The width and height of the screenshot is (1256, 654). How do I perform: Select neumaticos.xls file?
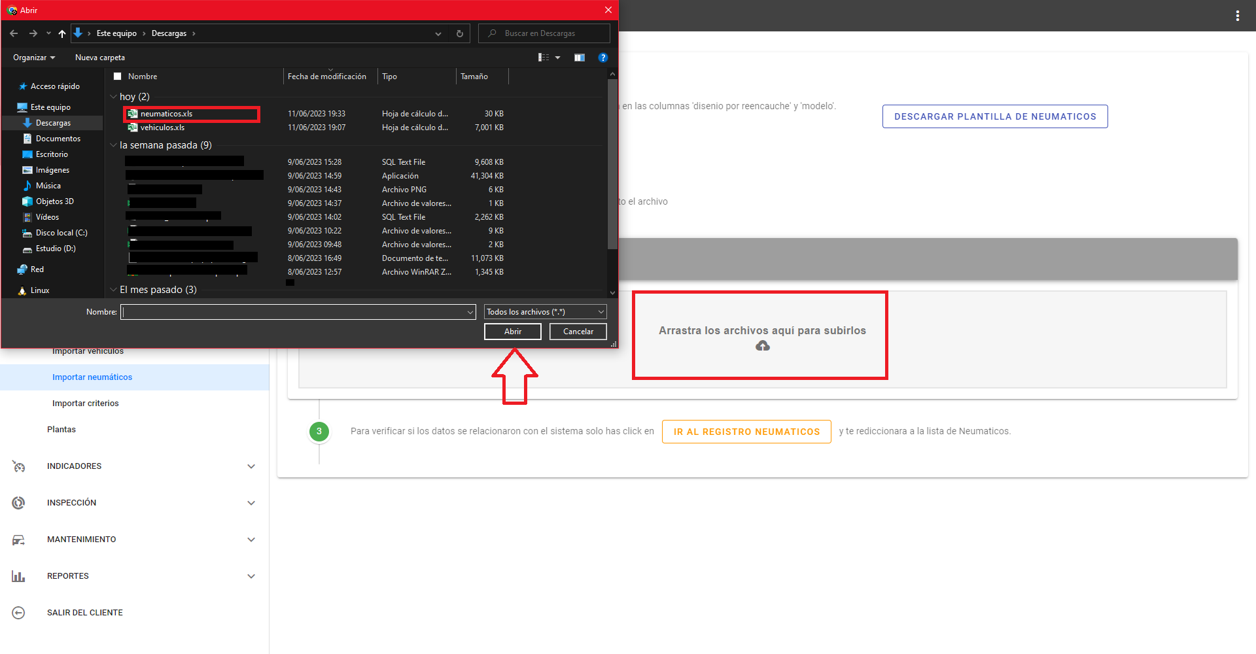click(x=166, y=114)
